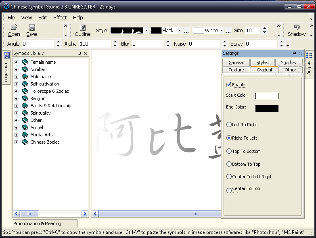Open the Effect menu
The width and height of the screenshot is (316, 238).
(x=60, y=18)
